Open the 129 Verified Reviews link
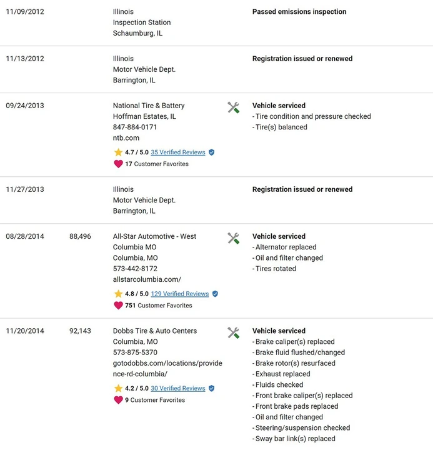The width and height of the screenshot is (433, 450). click(179, 294)
